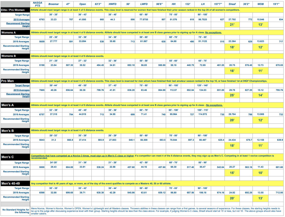
Task: Open the underlined Target Range link under Pro Men
Action: (x=22, y=85)
